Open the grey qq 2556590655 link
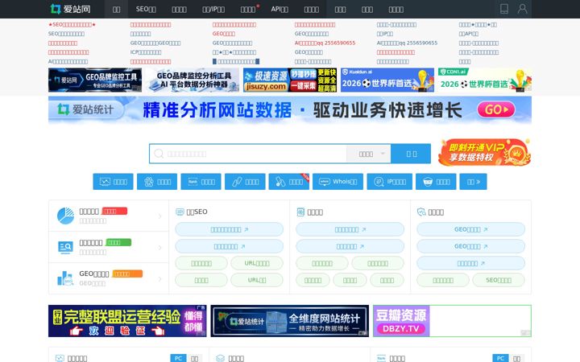Image resolution: width=580 pixels, height=362 pixels. (407, 43)
